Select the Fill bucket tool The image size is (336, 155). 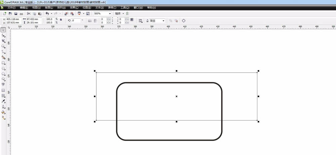click(x=3, y=112)
